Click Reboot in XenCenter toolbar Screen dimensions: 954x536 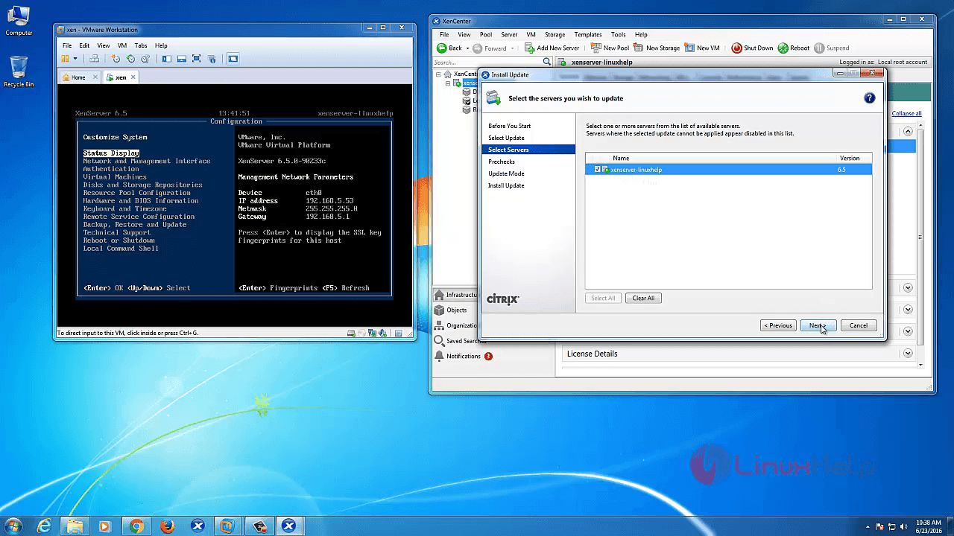click(794, 48)
